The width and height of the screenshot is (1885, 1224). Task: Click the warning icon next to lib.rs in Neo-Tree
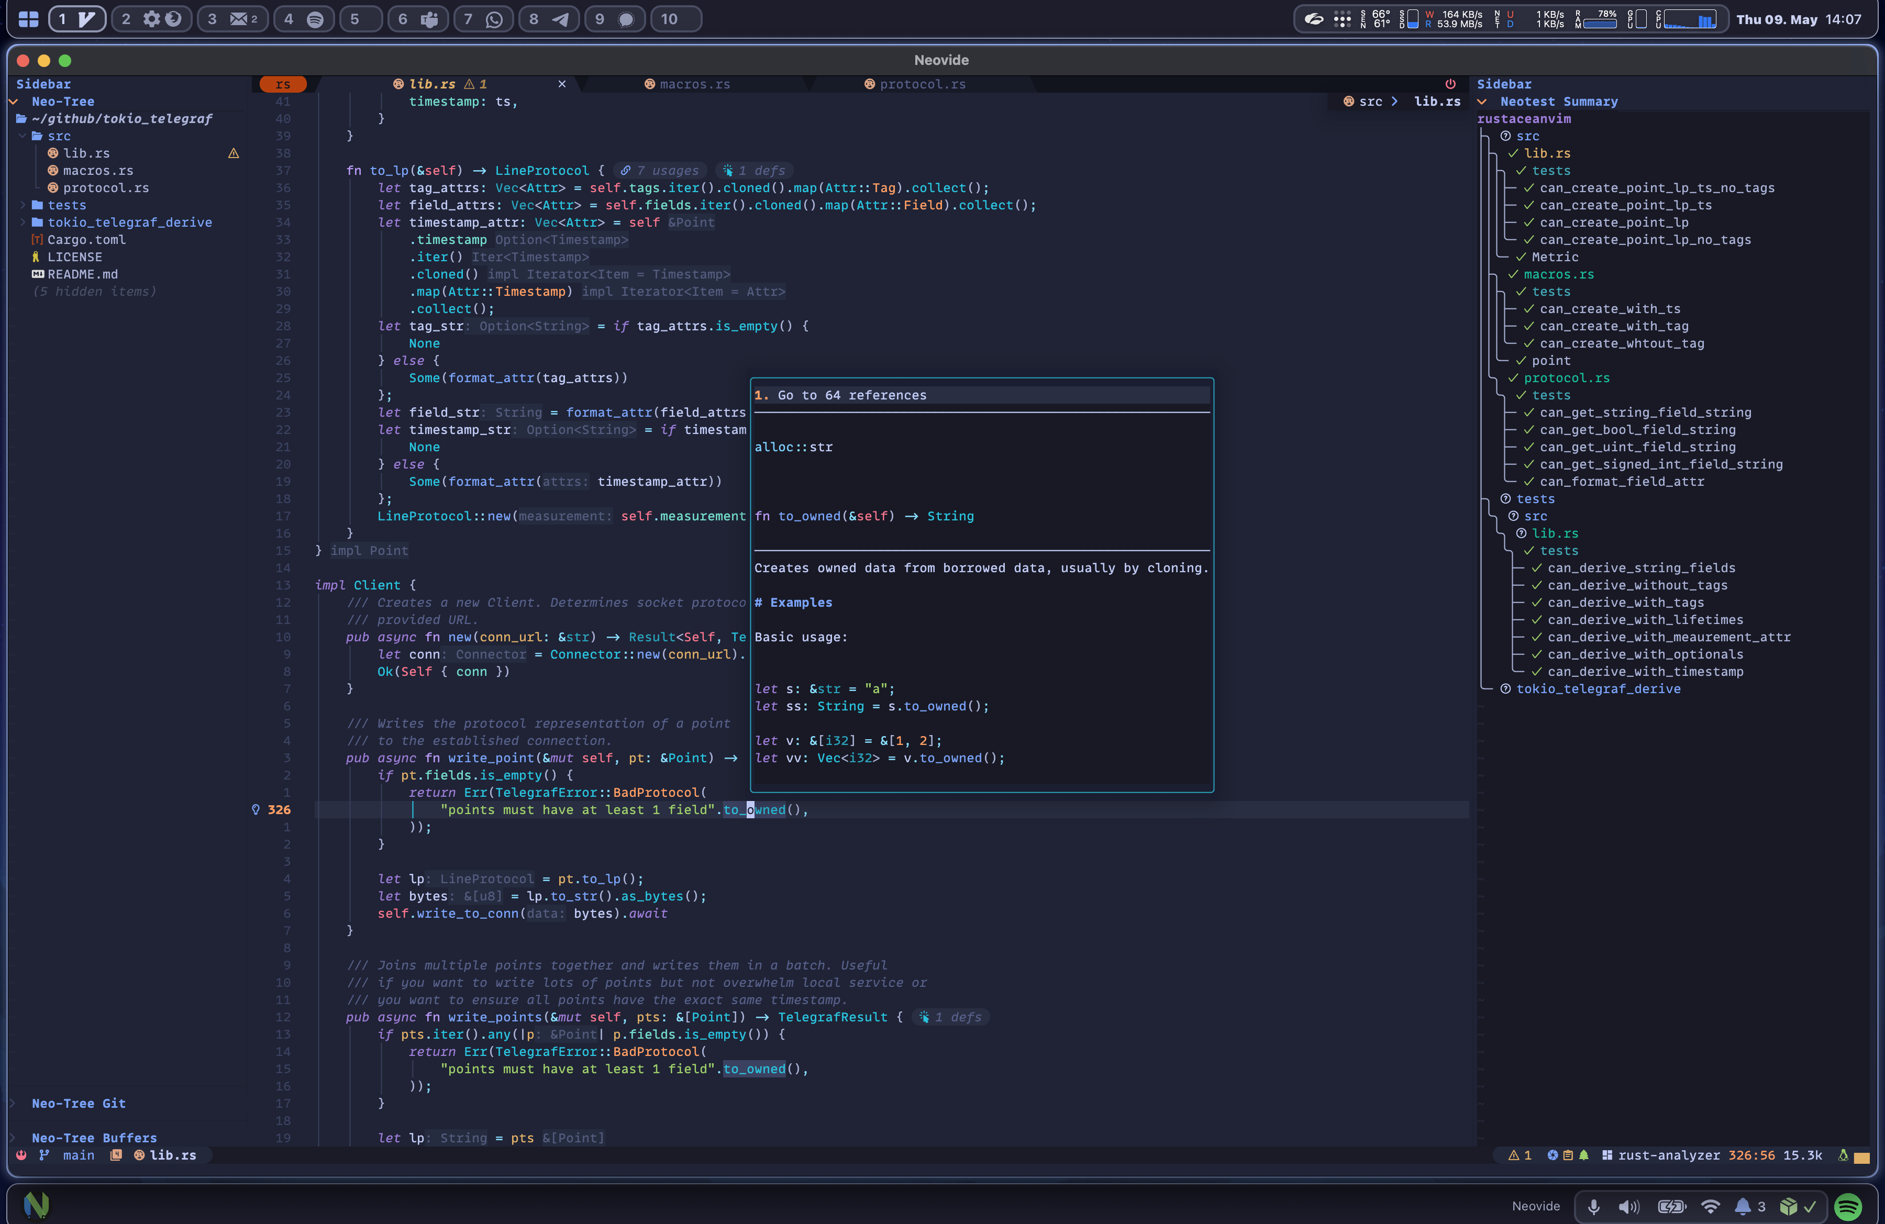coord(234,153)
